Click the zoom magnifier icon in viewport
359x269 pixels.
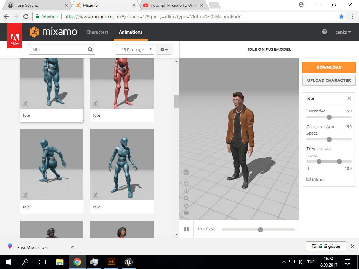[186, 198]
